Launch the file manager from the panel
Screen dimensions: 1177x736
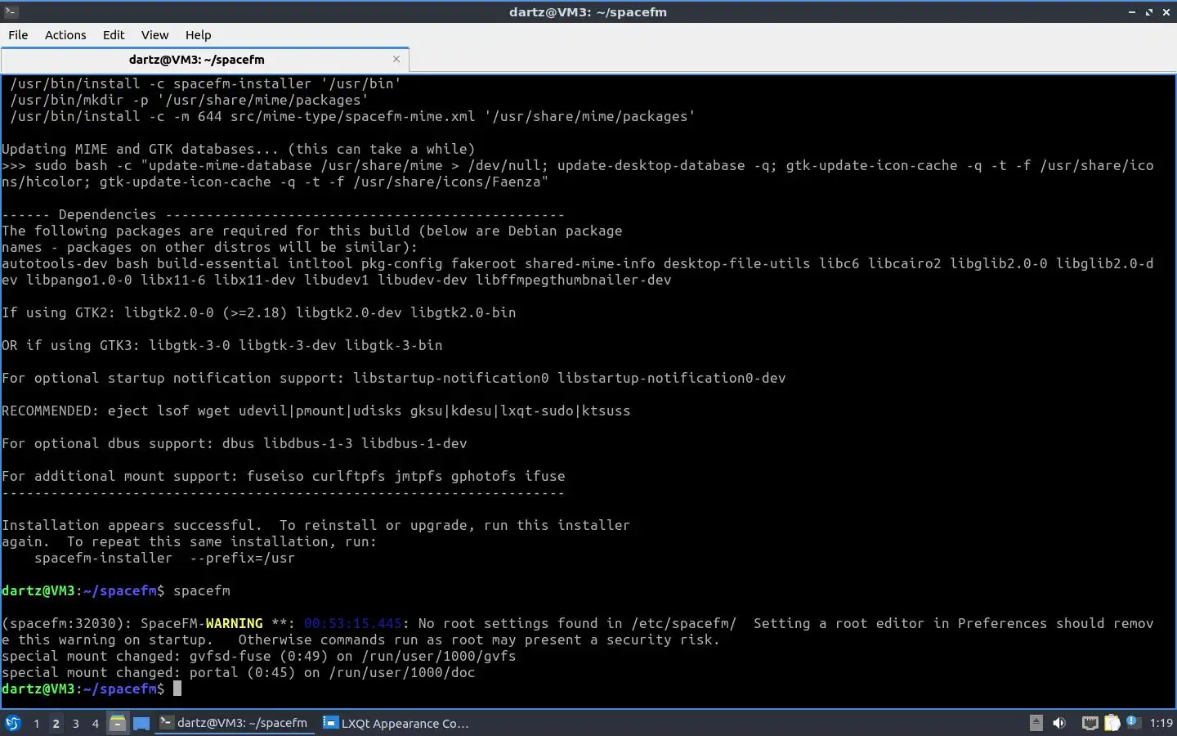pyautogui.click(x=118, y=723)
